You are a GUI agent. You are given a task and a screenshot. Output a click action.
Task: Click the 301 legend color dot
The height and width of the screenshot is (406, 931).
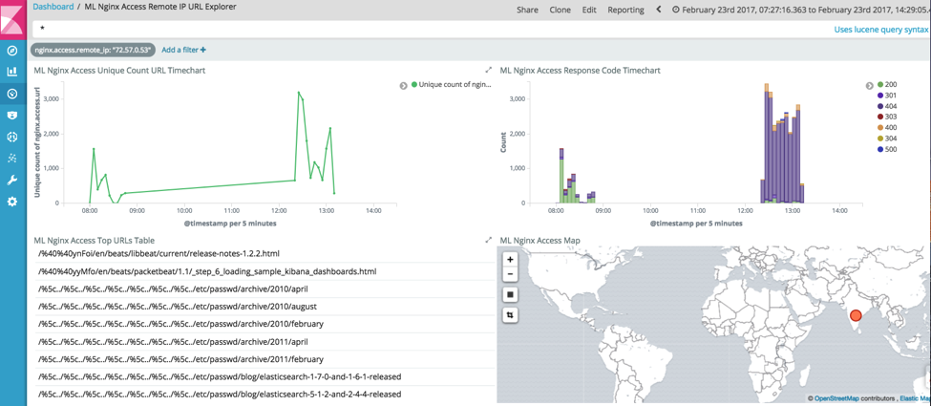point(879,96)
